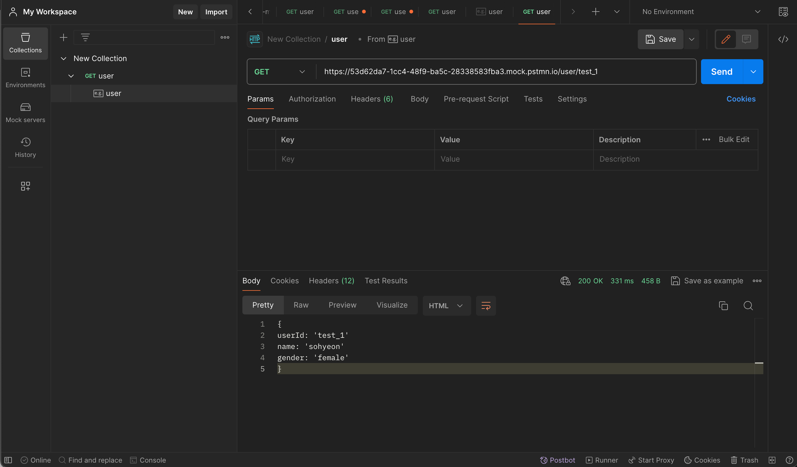Open the Postbot assistant
This screenshot has height=467, width=797.
tap(558, 460)
